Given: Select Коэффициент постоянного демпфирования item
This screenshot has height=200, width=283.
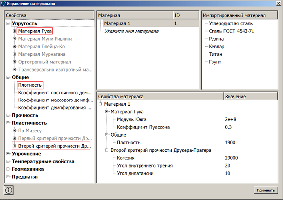Looking at the screenshot, I should pyautogui.click(x=55, y=93).
